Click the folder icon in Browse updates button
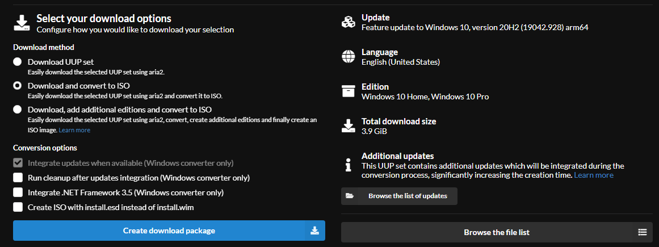 [x=350, y=196]
